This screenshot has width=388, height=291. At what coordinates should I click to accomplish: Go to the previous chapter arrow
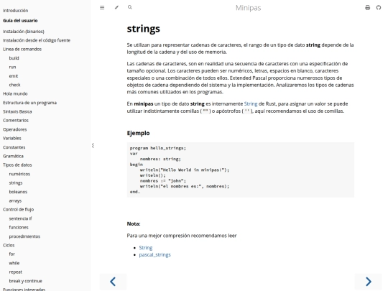click(x=113, y=282)
